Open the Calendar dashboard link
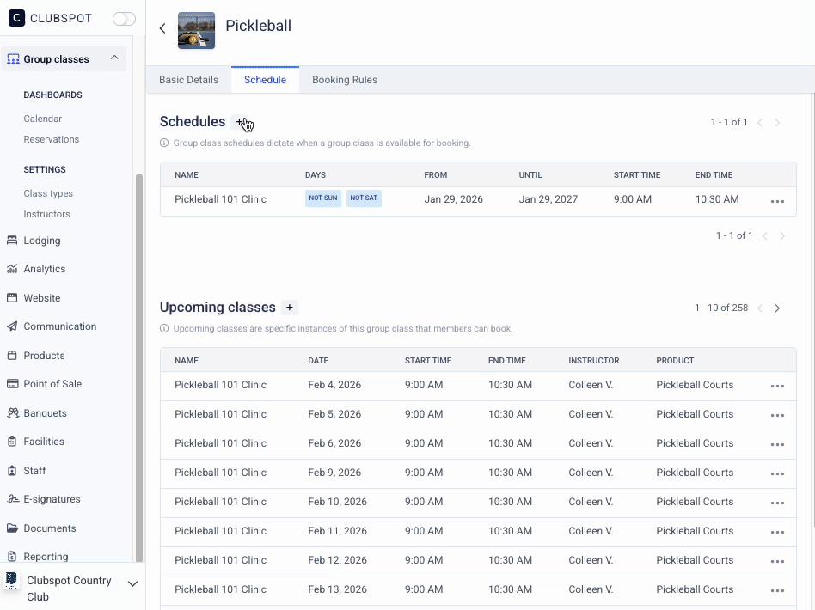Screen dimensions: 815x610 [x=42, y=119]
